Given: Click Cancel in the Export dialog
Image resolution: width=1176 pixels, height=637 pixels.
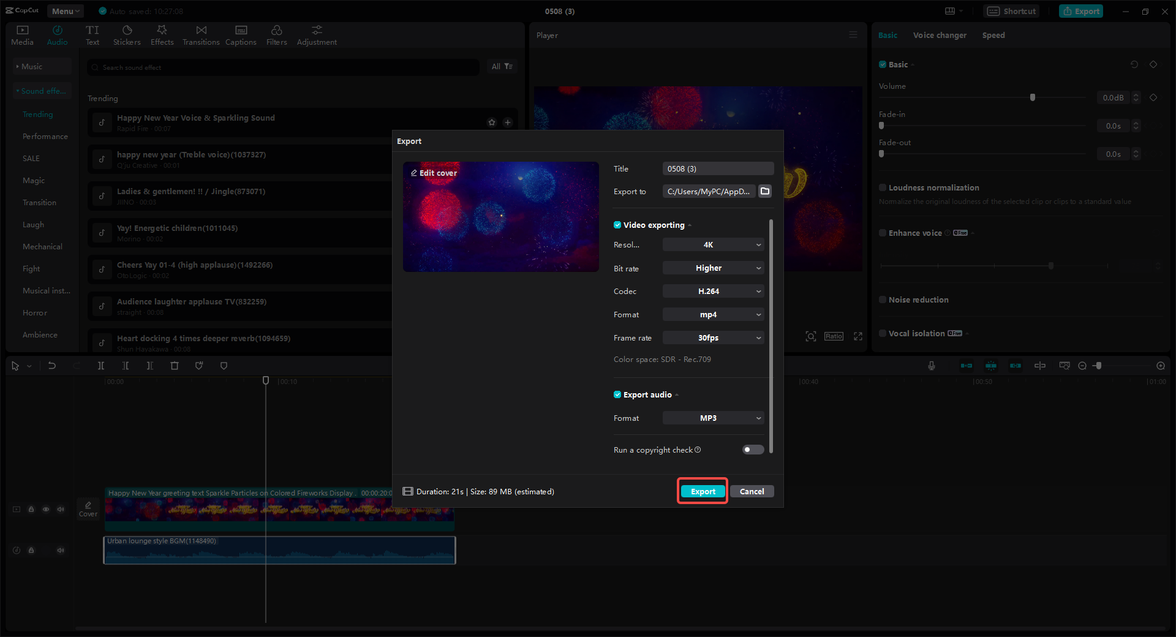Looking at the screenshot, I should point(752,491).
